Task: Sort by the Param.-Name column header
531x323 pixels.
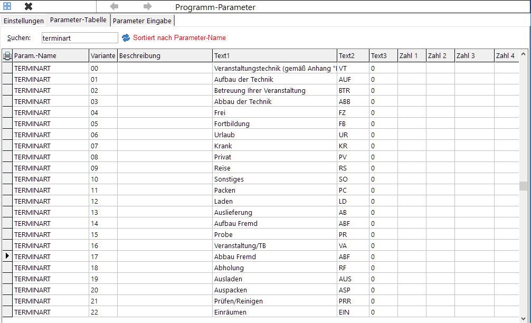Action: (x=51, y=55)
